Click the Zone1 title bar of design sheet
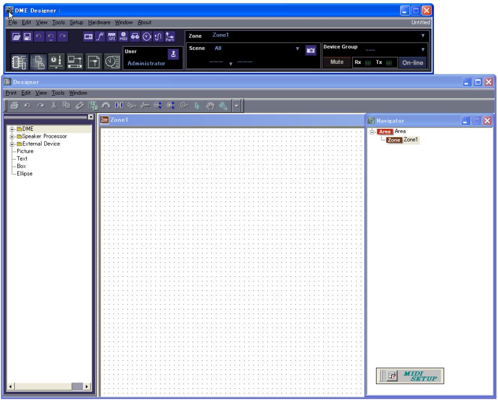The image size is (498, 401). [x=231, y=120]
